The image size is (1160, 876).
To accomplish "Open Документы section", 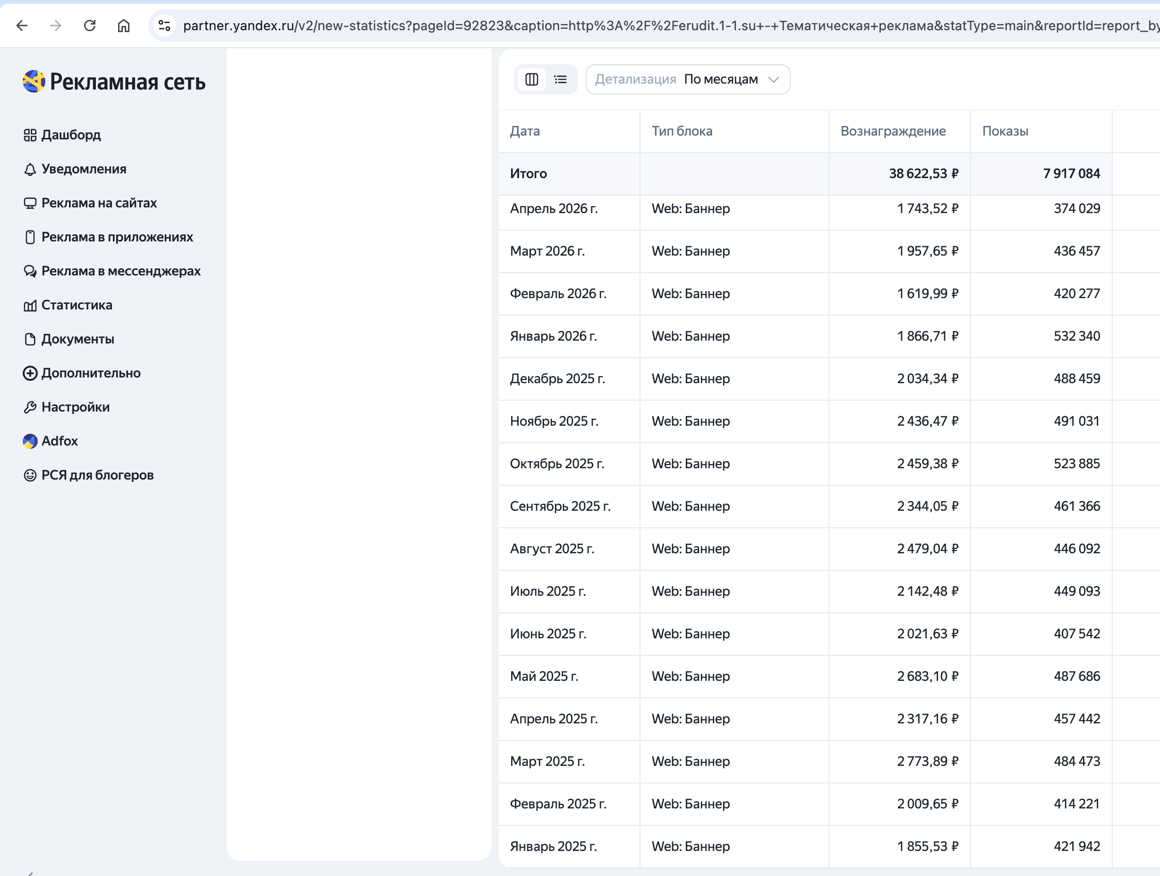I will [x=77, y=339].
